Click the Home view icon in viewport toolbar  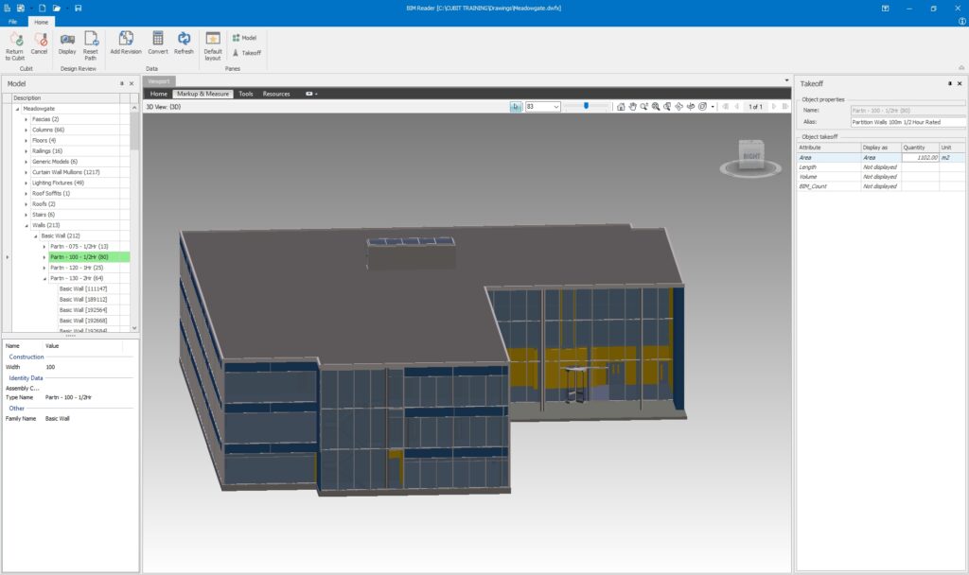(x=621, y=107)
